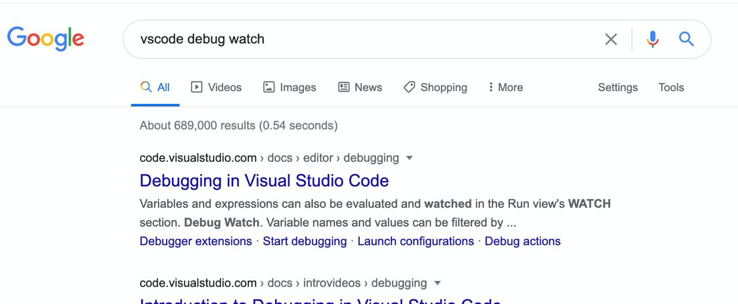The height and width of the screenshot is (304, 738).
Task: Click the Images tab picture icon
Action: point(269,87)
